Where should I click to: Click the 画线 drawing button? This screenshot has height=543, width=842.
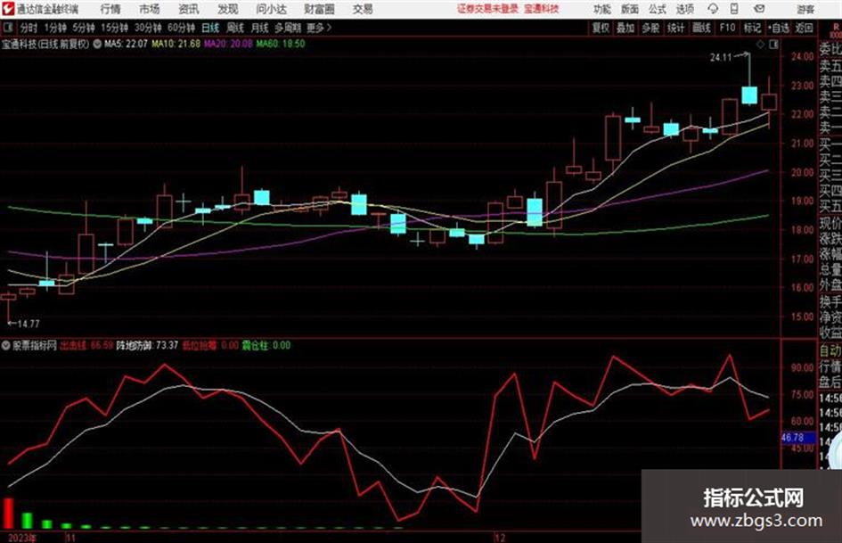[x=701, y=28]
